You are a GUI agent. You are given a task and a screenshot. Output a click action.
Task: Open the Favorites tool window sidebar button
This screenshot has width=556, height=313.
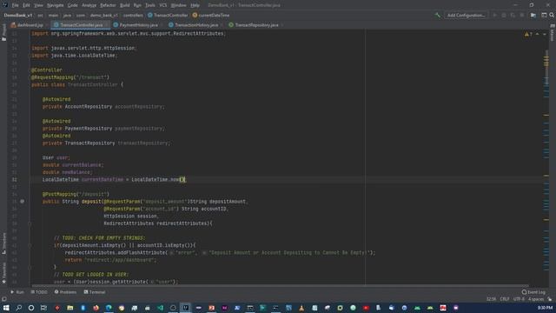pyautogui.click(x=3, y=272)
